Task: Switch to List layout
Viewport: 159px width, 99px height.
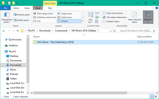Action: (37, 21)
